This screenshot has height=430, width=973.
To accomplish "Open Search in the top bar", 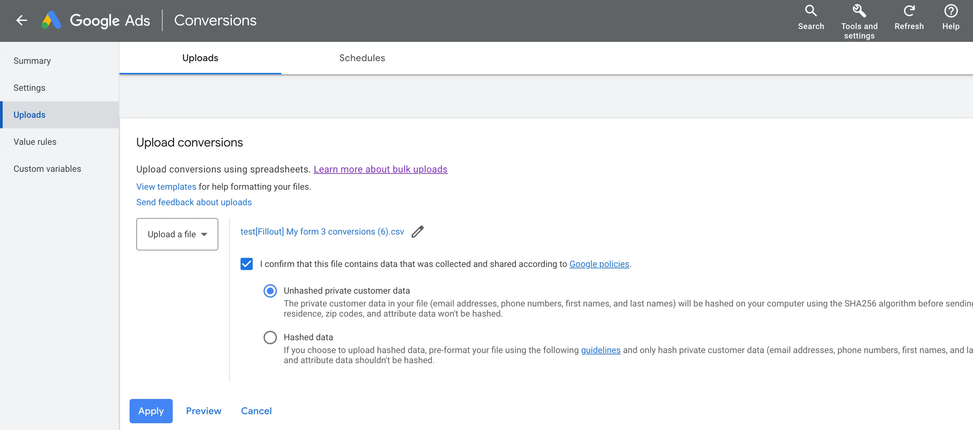I will tap(811, 17).
